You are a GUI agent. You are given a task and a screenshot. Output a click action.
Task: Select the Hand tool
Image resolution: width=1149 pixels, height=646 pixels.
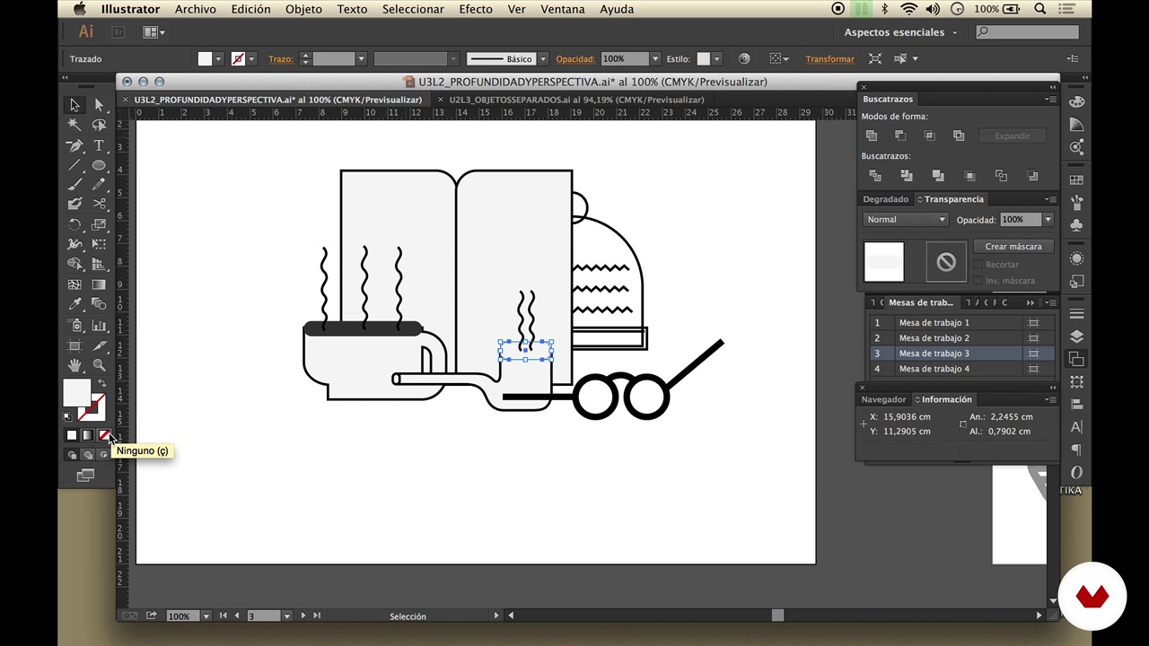click(75, 365)
